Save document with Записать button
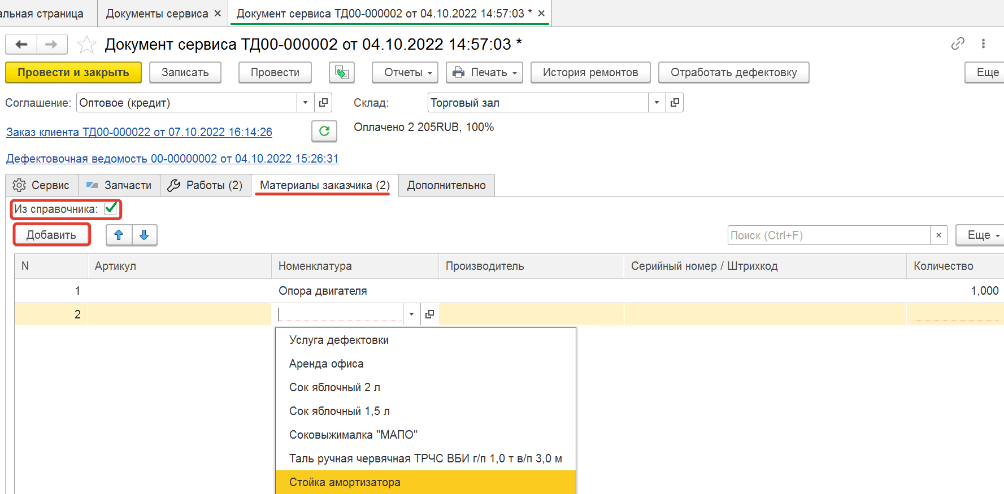1004x494 pixels. tap(185, 72)
